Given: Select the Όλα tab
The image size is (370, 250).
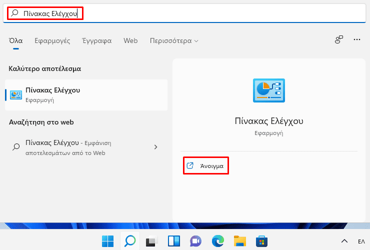Looking at the screenshot, I should click(x=16, y=40).
